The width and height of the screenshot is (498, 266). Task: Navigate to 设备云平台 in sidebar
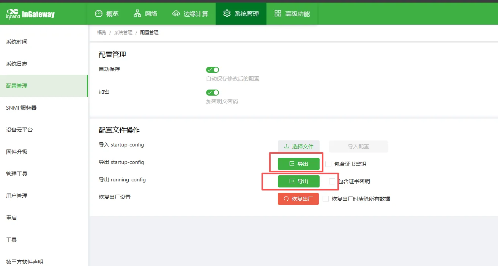[x=44, y=130]
